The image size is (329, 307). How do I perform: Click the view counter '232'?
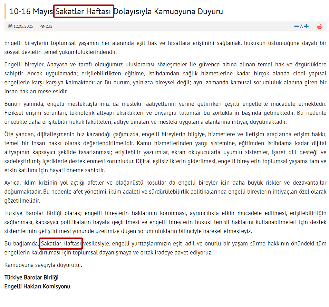[49, 26]
